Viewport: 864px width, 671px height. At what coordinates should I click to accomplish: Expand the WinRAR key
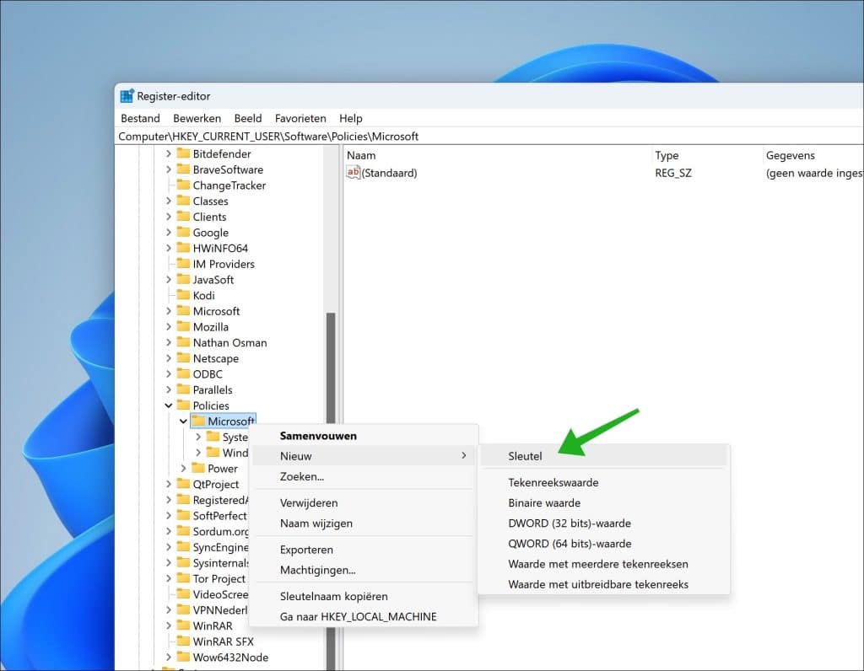tap(169, 625)
